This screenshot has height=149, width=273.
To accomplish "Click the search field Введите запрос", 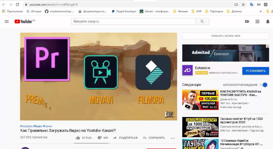I will pos(133,21).
